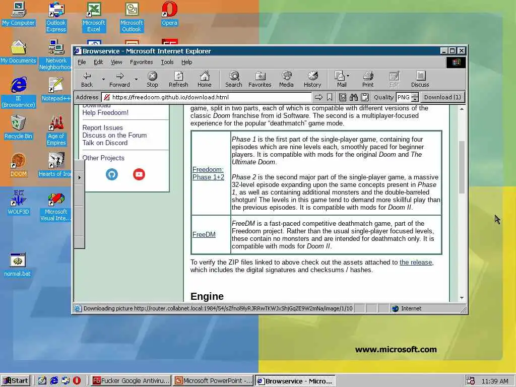This screenshot has height=387, width=516.
Task: Click the clock showing 11:39 AM
Action: [x=495, y=381]
